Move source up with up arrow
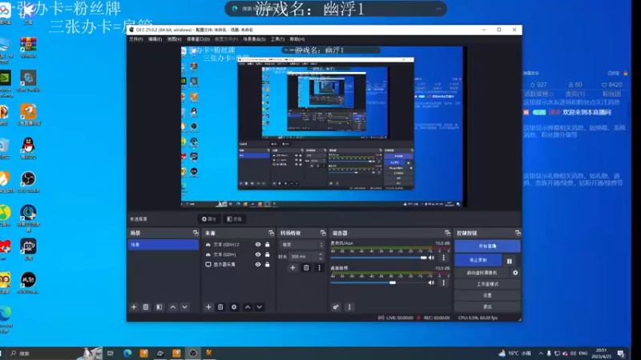 coord(248,307)
